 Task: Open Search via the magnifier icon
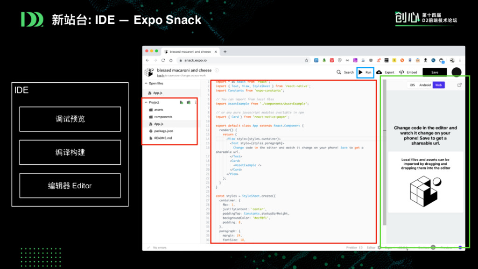339,72
